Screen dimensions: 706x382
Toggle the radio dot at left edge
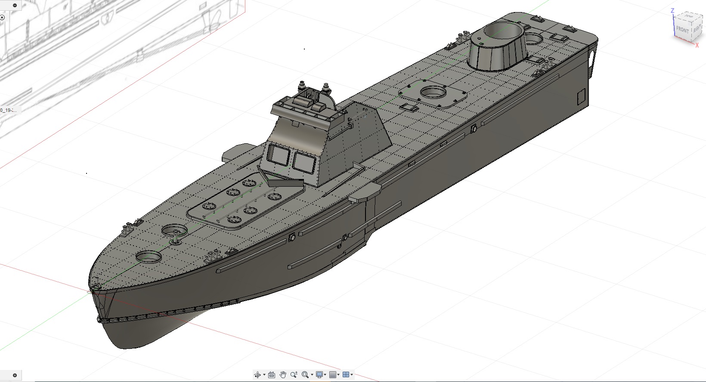(x=2, y=18)
